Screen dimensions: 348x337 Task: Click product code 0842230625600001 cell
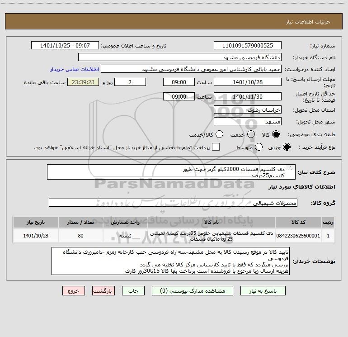pyautogui.click(x=298, y=236)
